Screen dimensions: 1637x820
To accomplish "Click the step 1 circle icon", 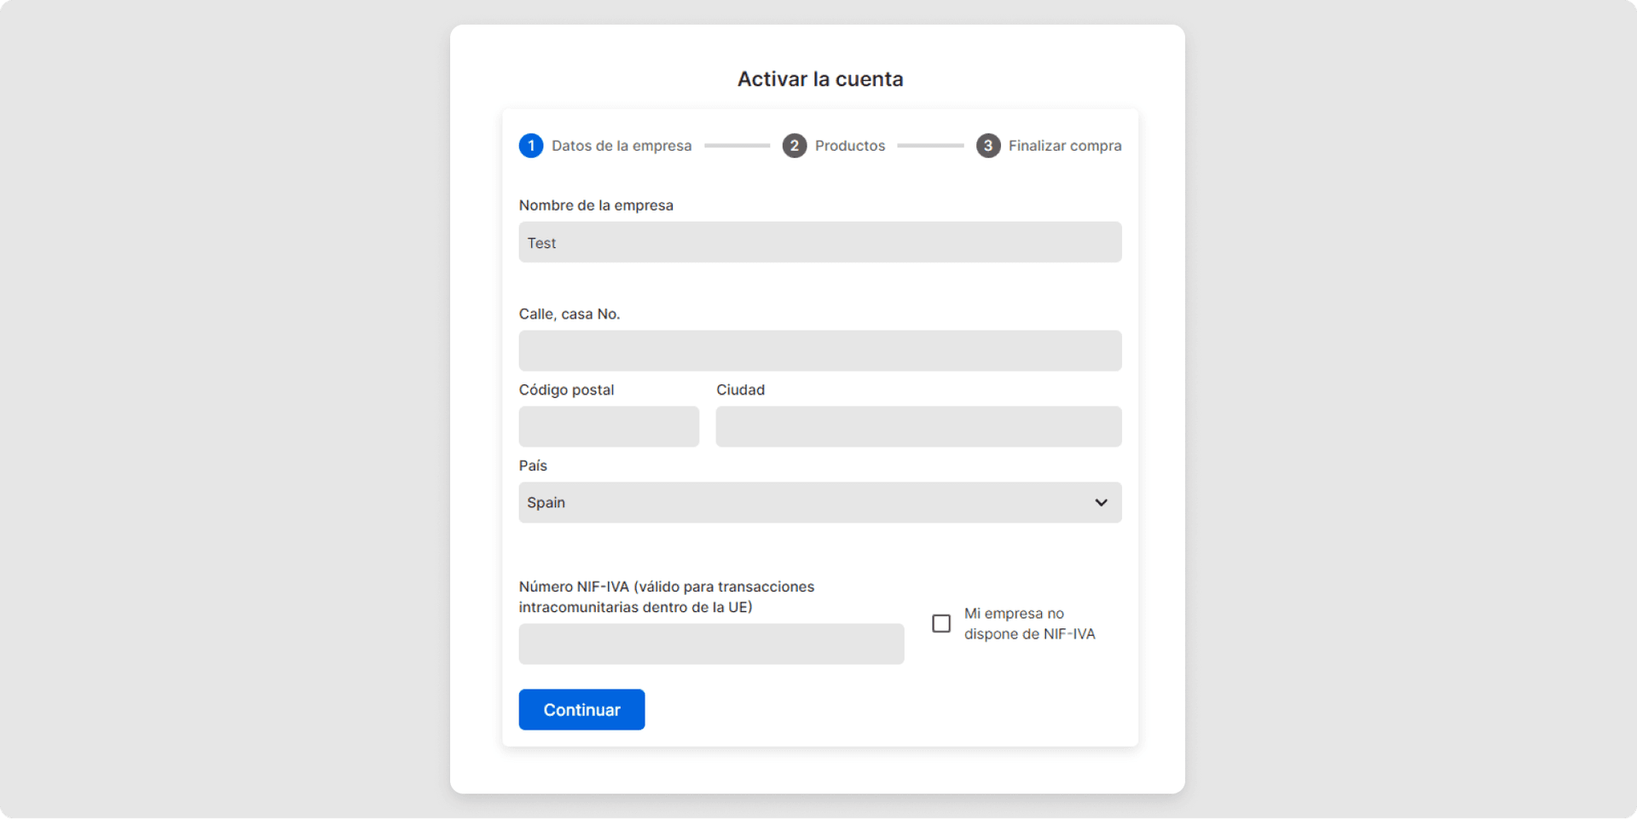I will [x=531, y=146].
